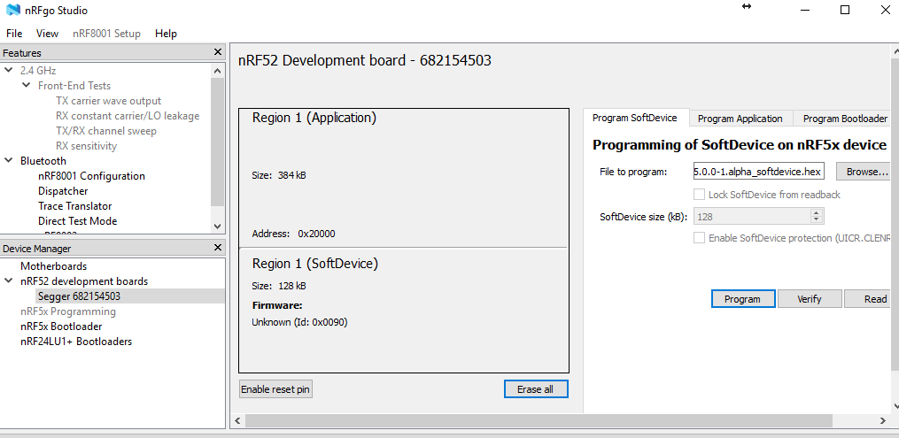Select Motherboards in Device Manager
This screenshot has width=899, height=438.
click(54, 266)
